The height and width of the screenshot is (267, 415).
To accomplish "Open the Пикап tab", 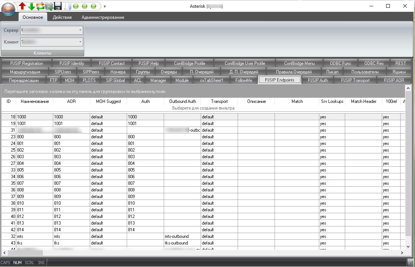I will (332, 72).
